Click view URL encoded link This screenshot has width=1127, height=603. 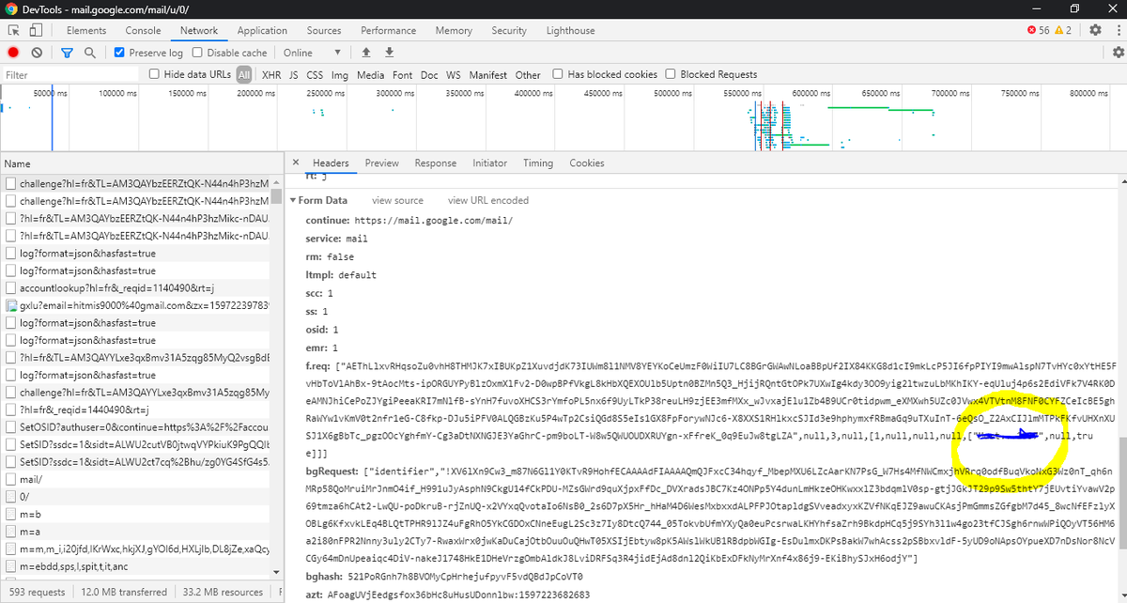pos(488,200)
